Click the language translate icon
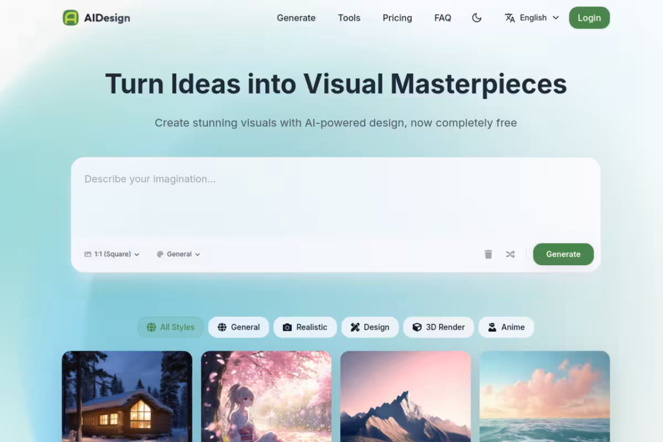This screenshot has height=442, width=663. tap(509, 18)
